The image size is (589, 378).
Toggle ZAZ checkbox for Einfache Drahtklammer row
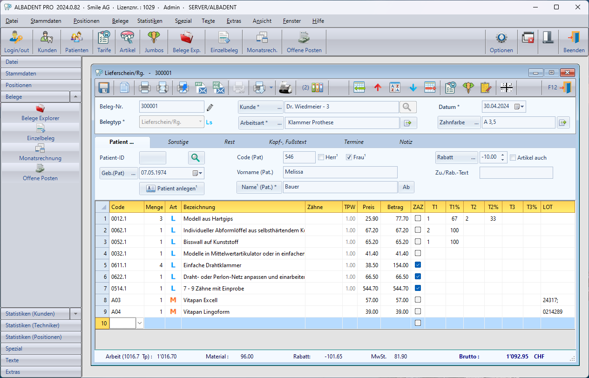pos(418,265)
